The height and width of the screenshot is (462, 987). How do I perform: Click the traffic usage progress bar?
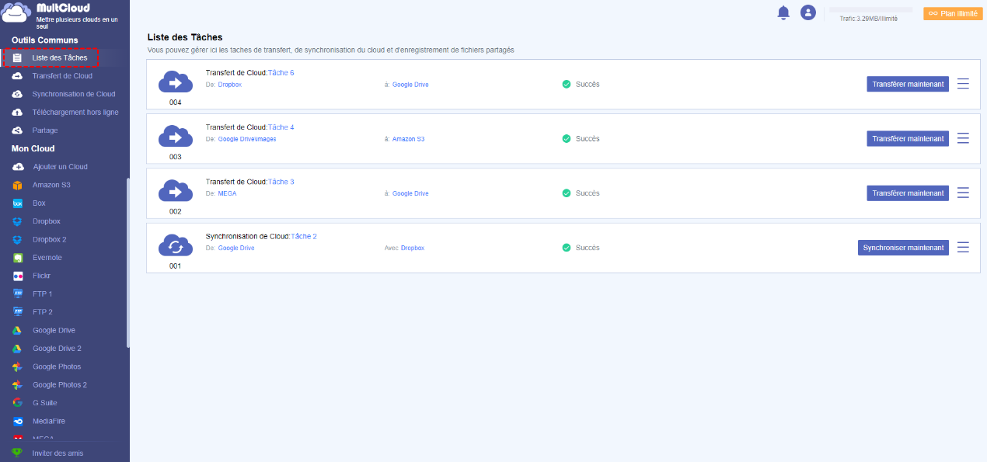pyautogui.click(x=871, y=9)
